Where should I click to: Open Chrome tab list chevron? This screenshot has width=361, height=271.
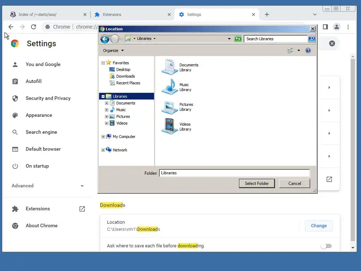[x=315, y=14]
